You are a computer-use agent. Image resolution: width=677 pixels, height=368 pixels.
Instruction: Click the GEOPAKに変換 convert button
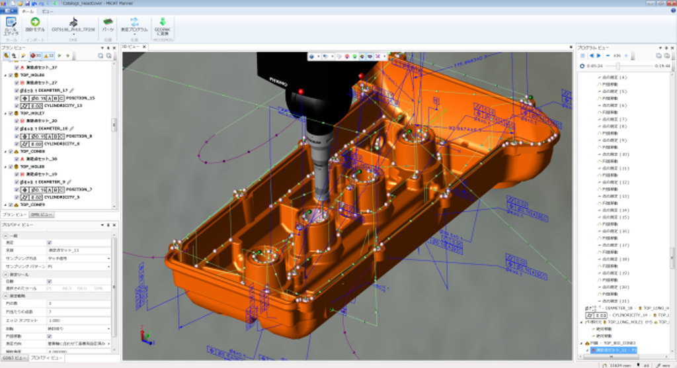[x=163, y=26]
